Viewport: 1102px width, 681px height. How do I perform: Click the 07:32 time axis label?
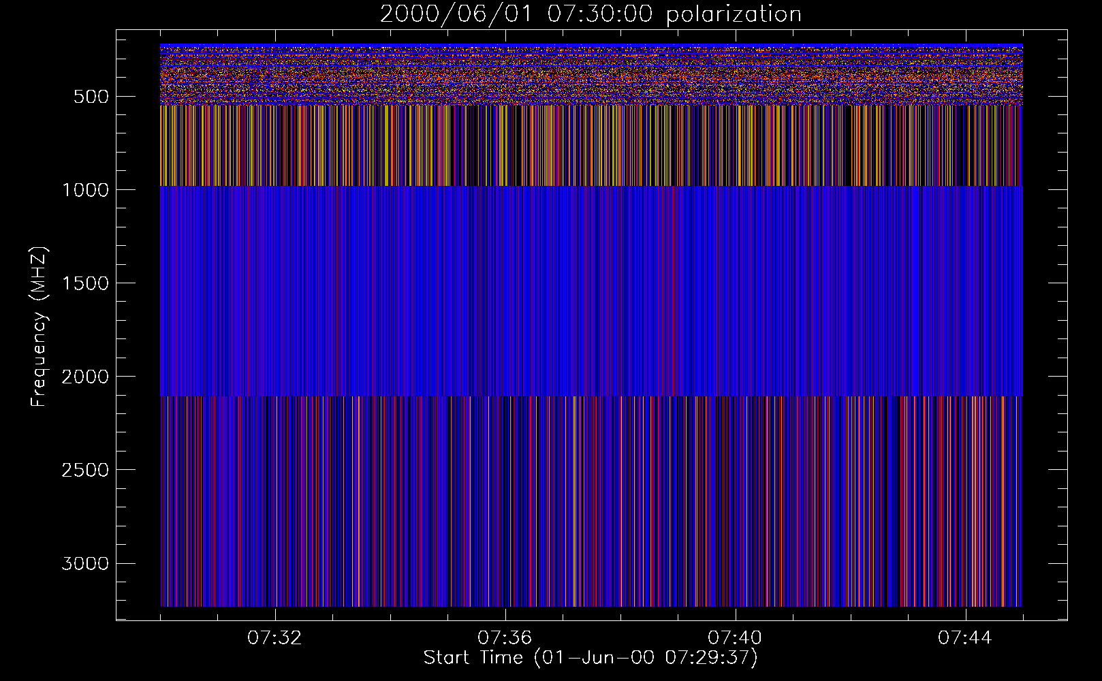(274, 638)
